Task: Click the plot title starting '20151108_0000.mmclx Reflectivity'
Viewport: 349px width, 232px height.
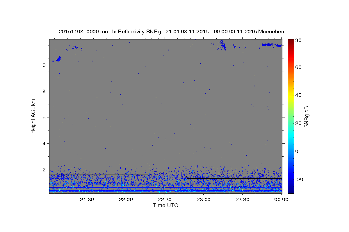Action: click(171, 32)
